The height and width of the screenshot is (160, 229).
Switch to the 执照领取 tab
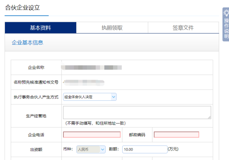tap(112, 28)
